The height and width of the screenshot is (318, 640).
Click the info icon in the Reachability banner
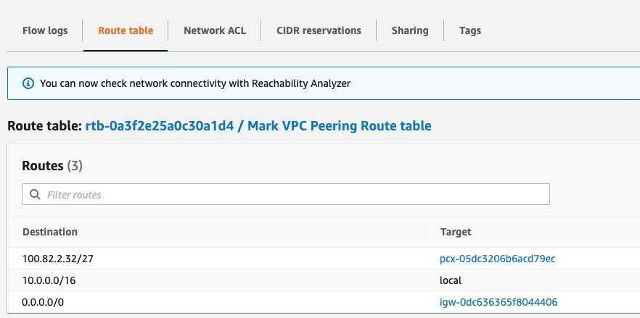tap(28, 83)
